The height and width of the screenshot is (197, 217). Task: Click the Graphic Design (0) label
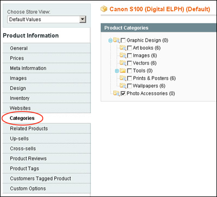(x=148, y=40)
